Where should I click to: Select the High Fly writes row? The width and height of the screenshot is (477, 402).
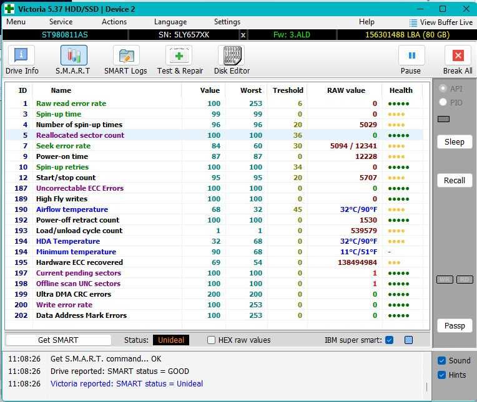click(x=214, y=199)
